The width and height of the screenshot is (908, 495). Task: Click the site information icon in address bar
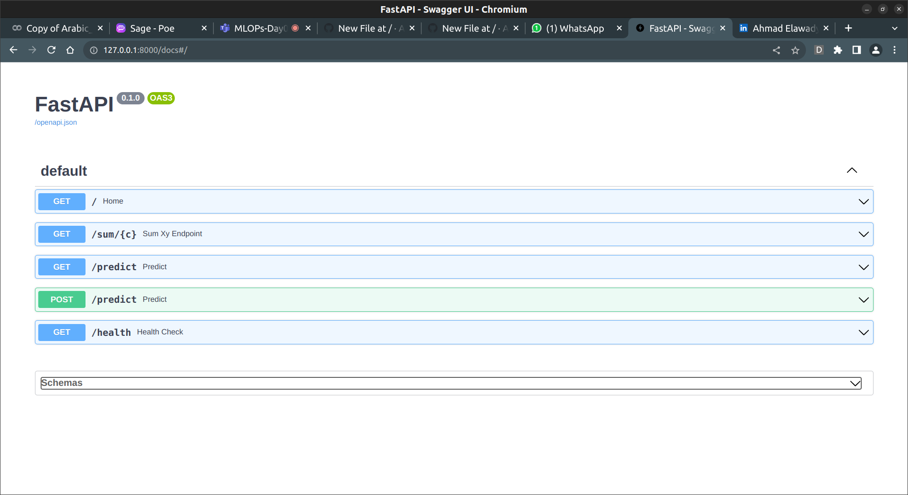94,50
